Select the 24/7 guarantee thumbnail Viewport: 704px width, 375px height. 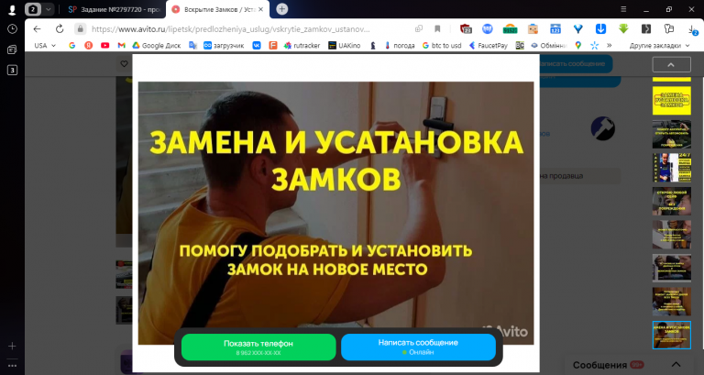[671, 167]
